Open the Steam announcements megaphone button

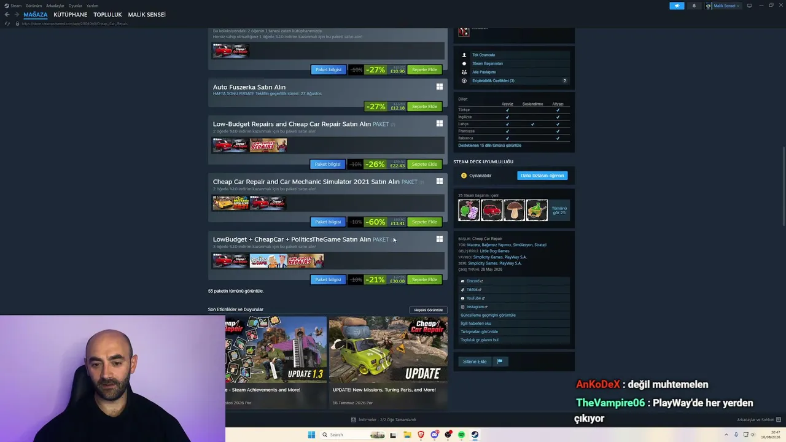pos(677,6)
